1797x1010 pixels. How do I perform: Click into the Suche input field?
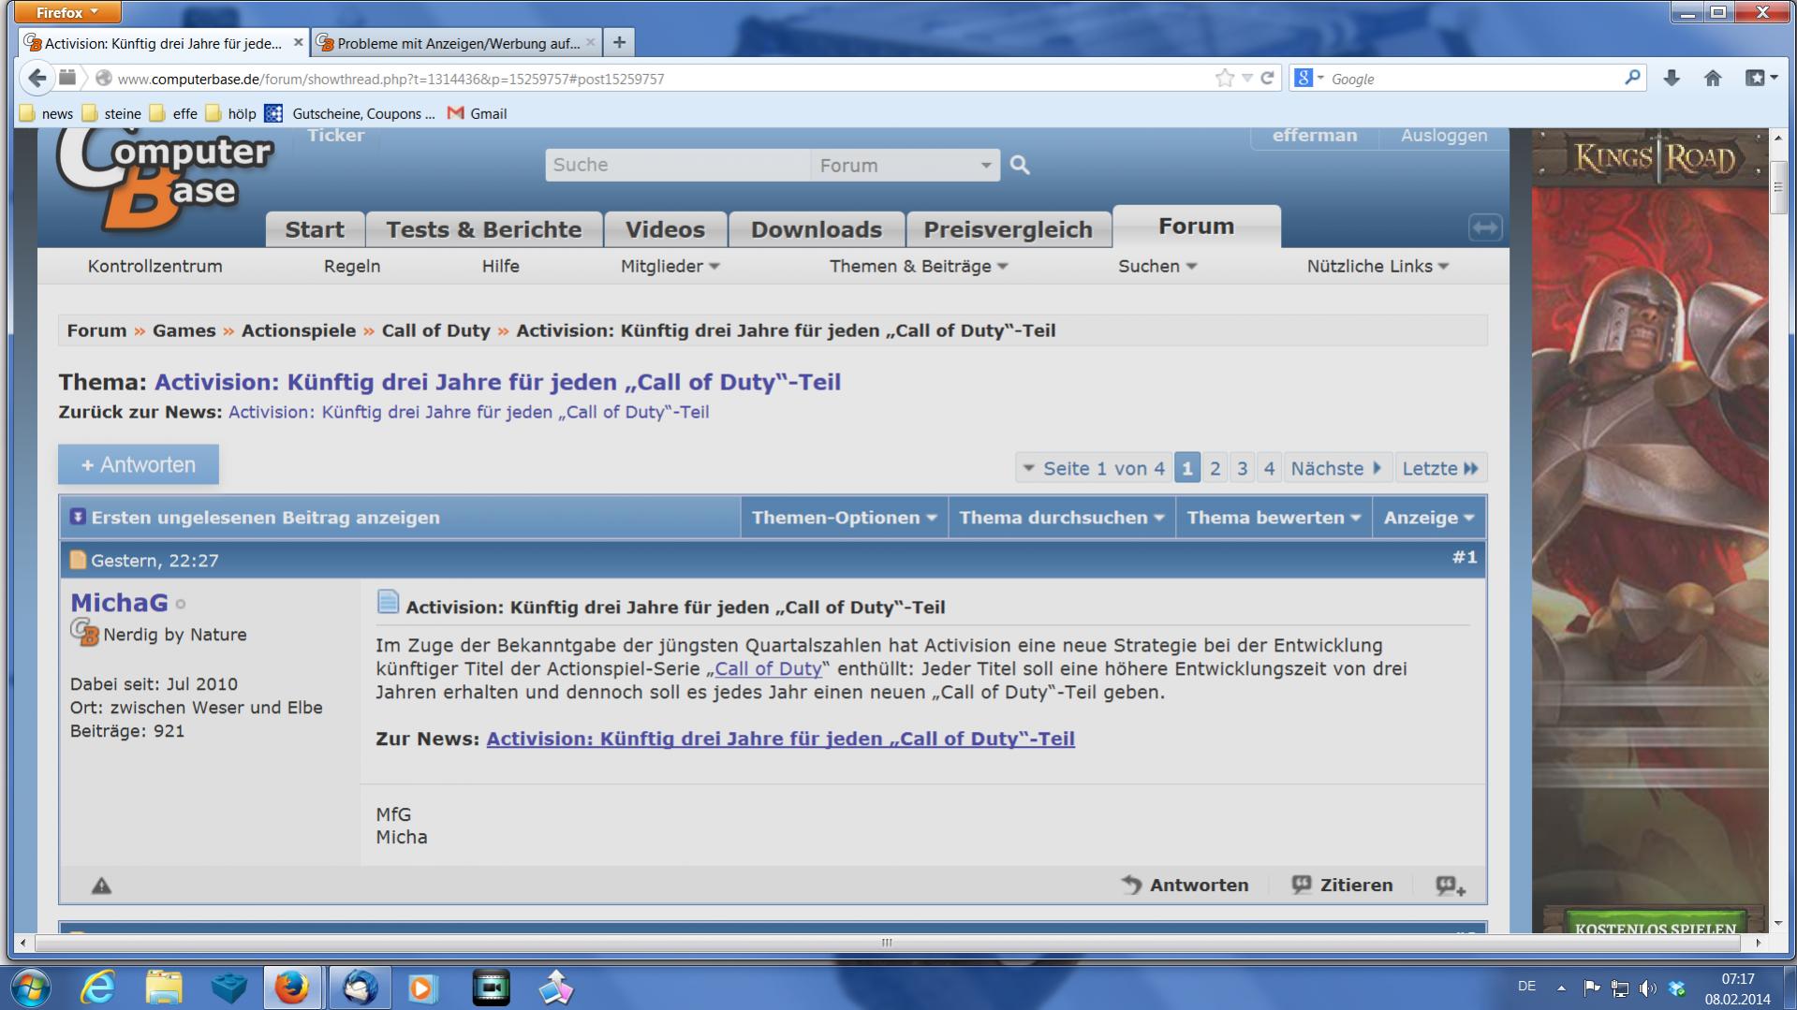point(678,166)
